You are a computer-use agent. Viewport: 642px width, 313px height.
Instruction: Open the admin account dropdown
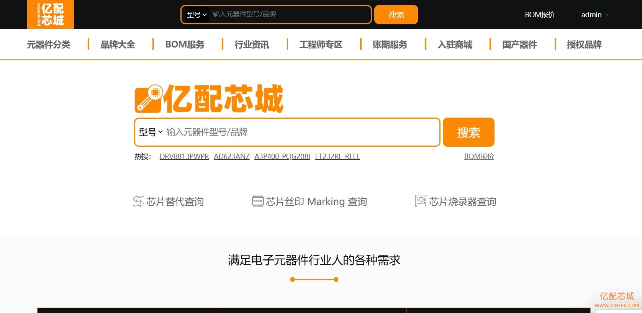click(x=595, y=15)
